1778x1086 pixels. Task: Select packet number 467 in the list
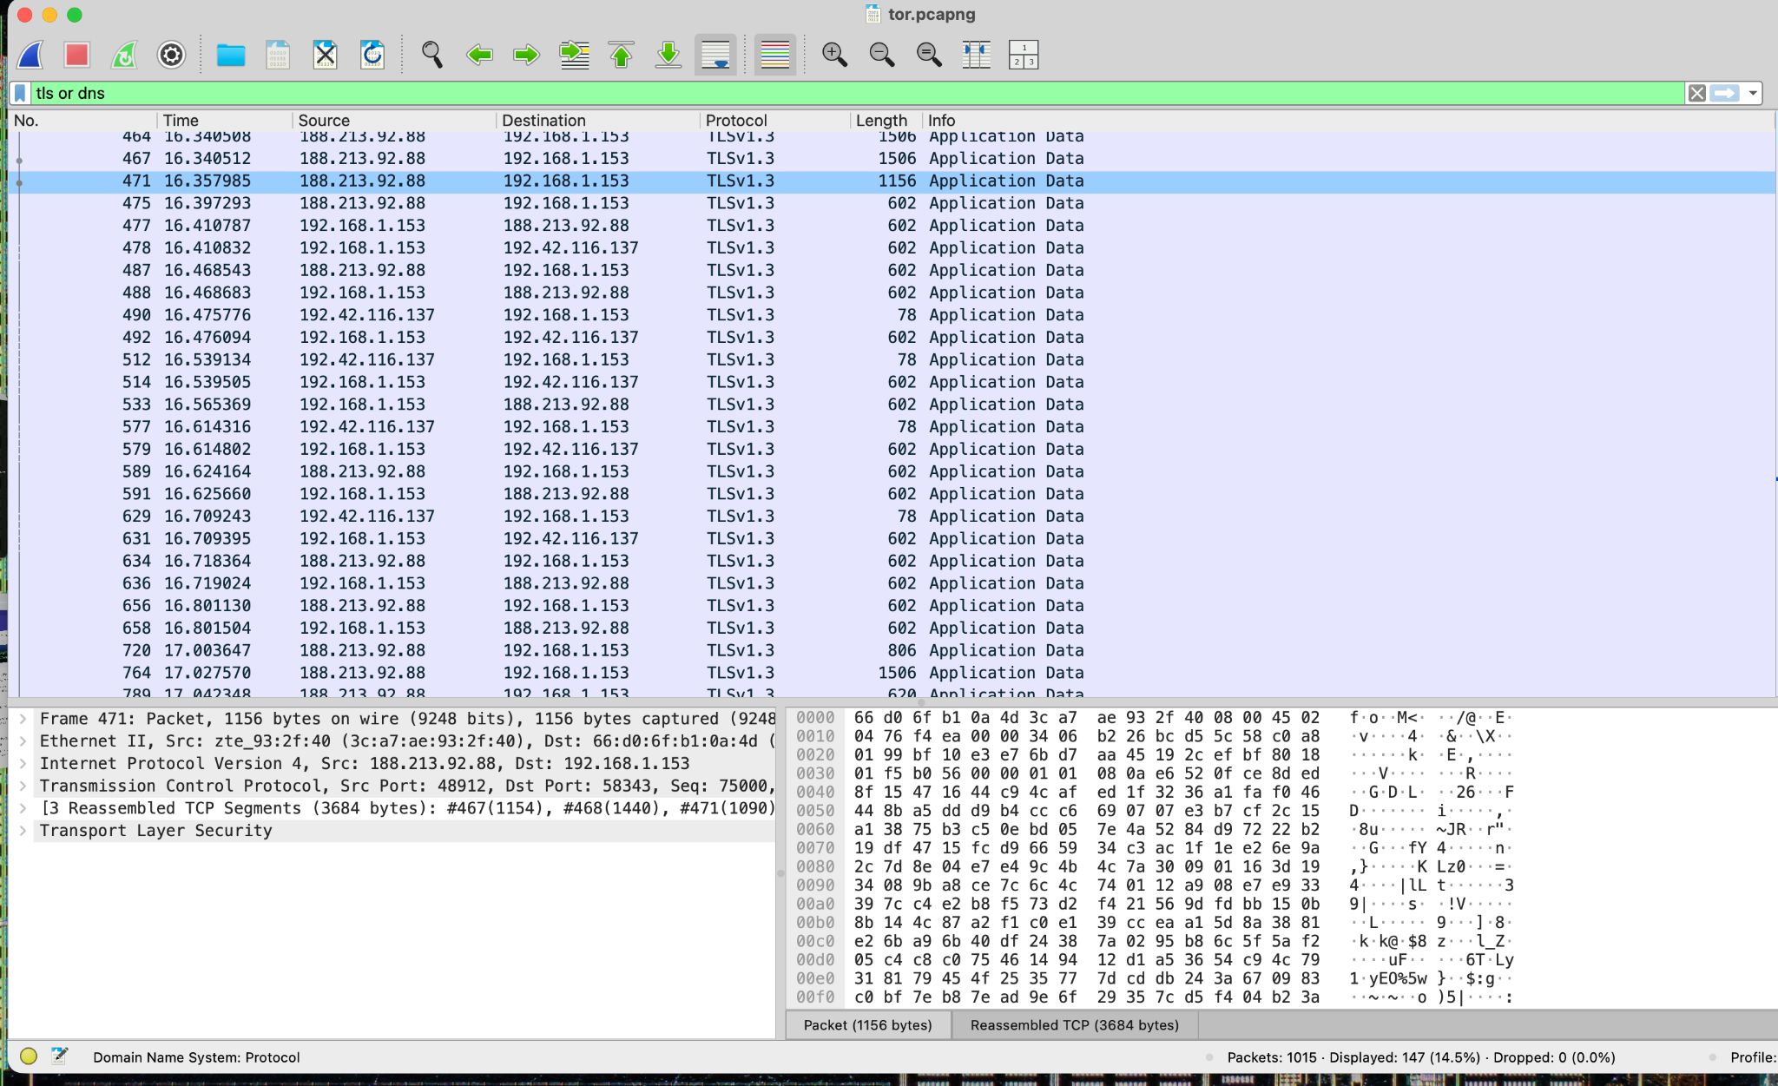click(892, 159)
